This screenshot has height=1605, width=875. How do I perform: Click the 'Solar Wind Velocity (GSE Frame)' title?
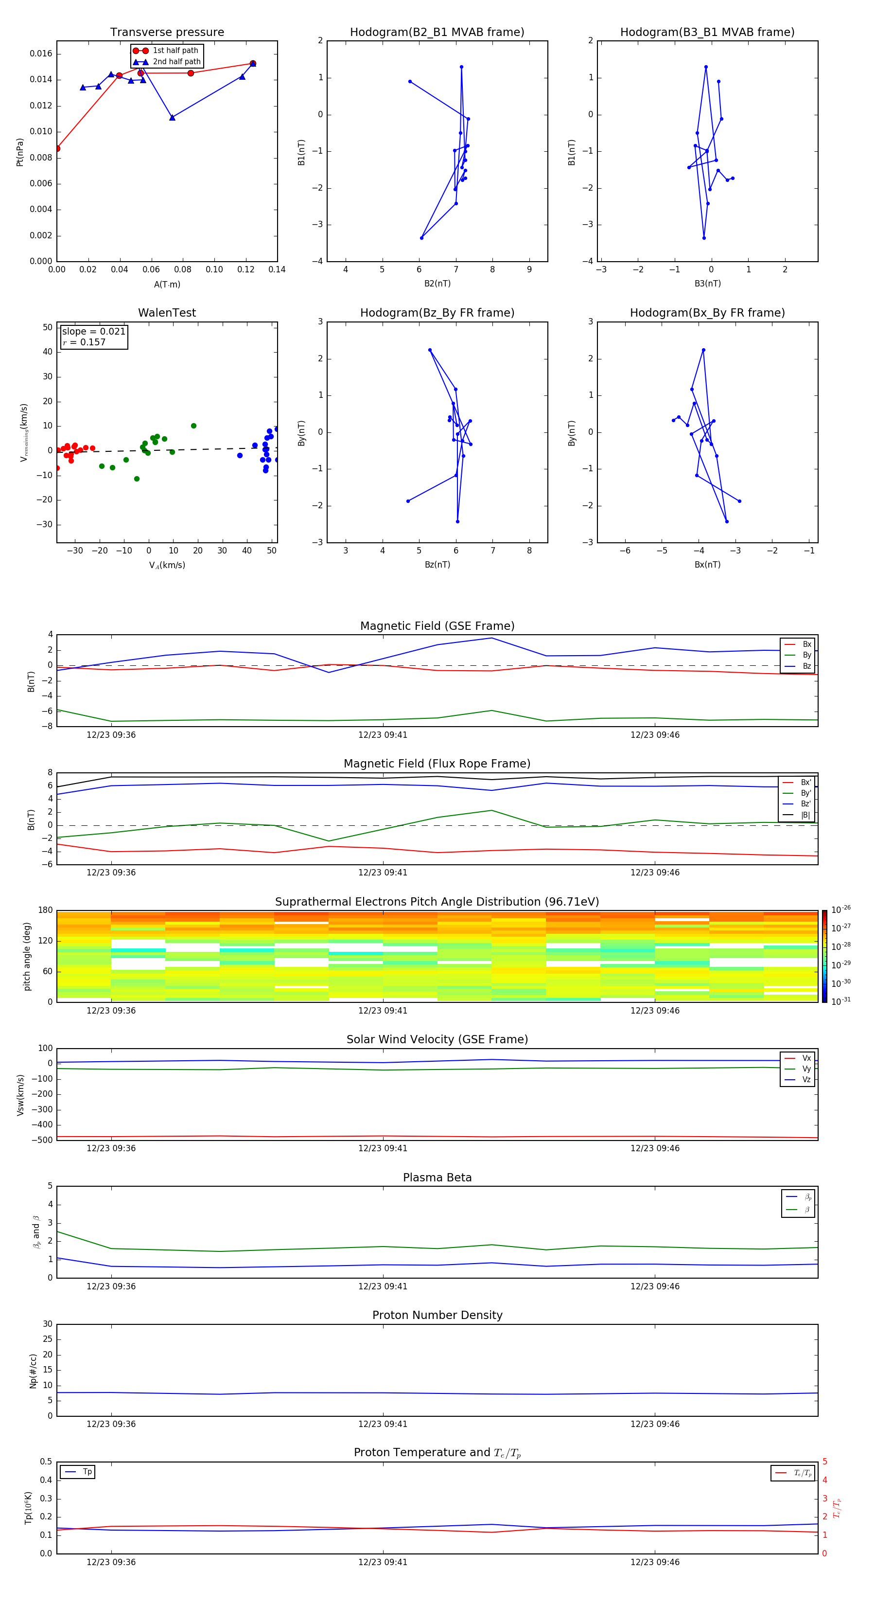437,1040
